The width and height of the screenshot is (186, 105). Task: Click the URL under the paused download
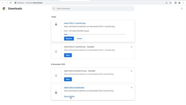[x=89, y=27]
